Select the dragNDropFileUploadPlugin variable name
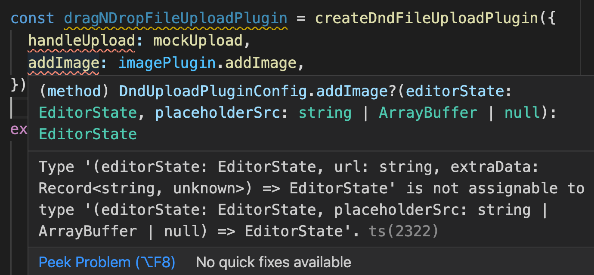594x275 pixels. (x=175, y=18)
